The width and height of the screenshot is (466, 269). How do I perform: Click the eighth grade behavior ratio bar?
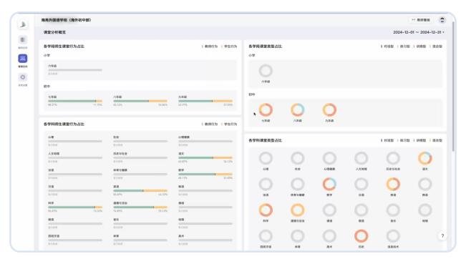click(140, 101)
